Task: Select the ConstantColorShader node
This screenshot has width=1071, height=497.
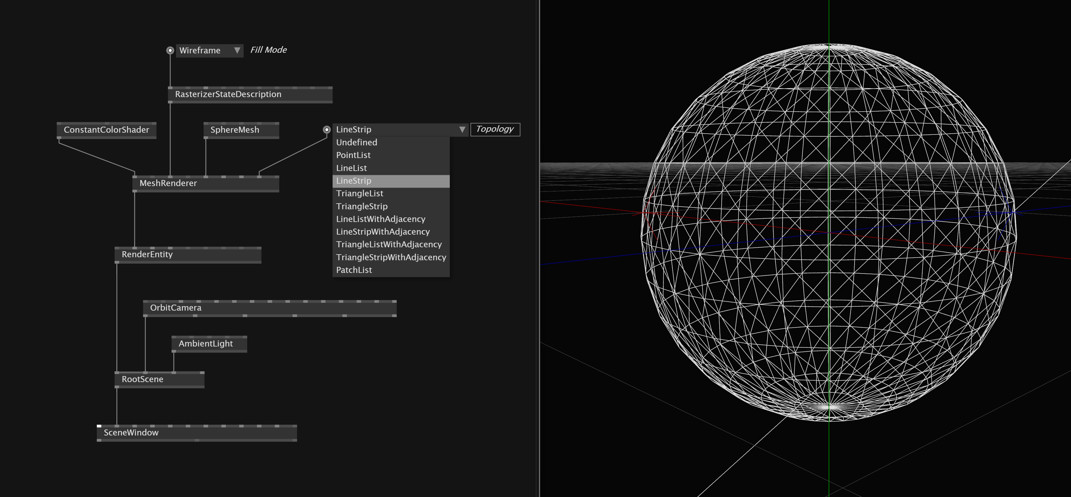Action: [106, 130]
